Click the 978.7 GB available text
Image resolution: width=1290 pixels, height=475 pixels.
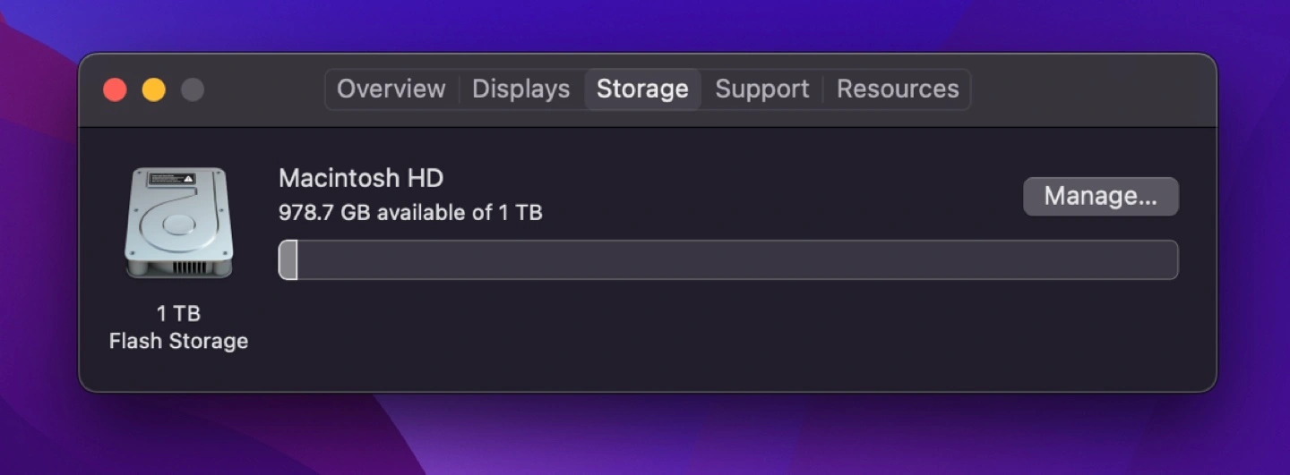click(x=410, y=213)
